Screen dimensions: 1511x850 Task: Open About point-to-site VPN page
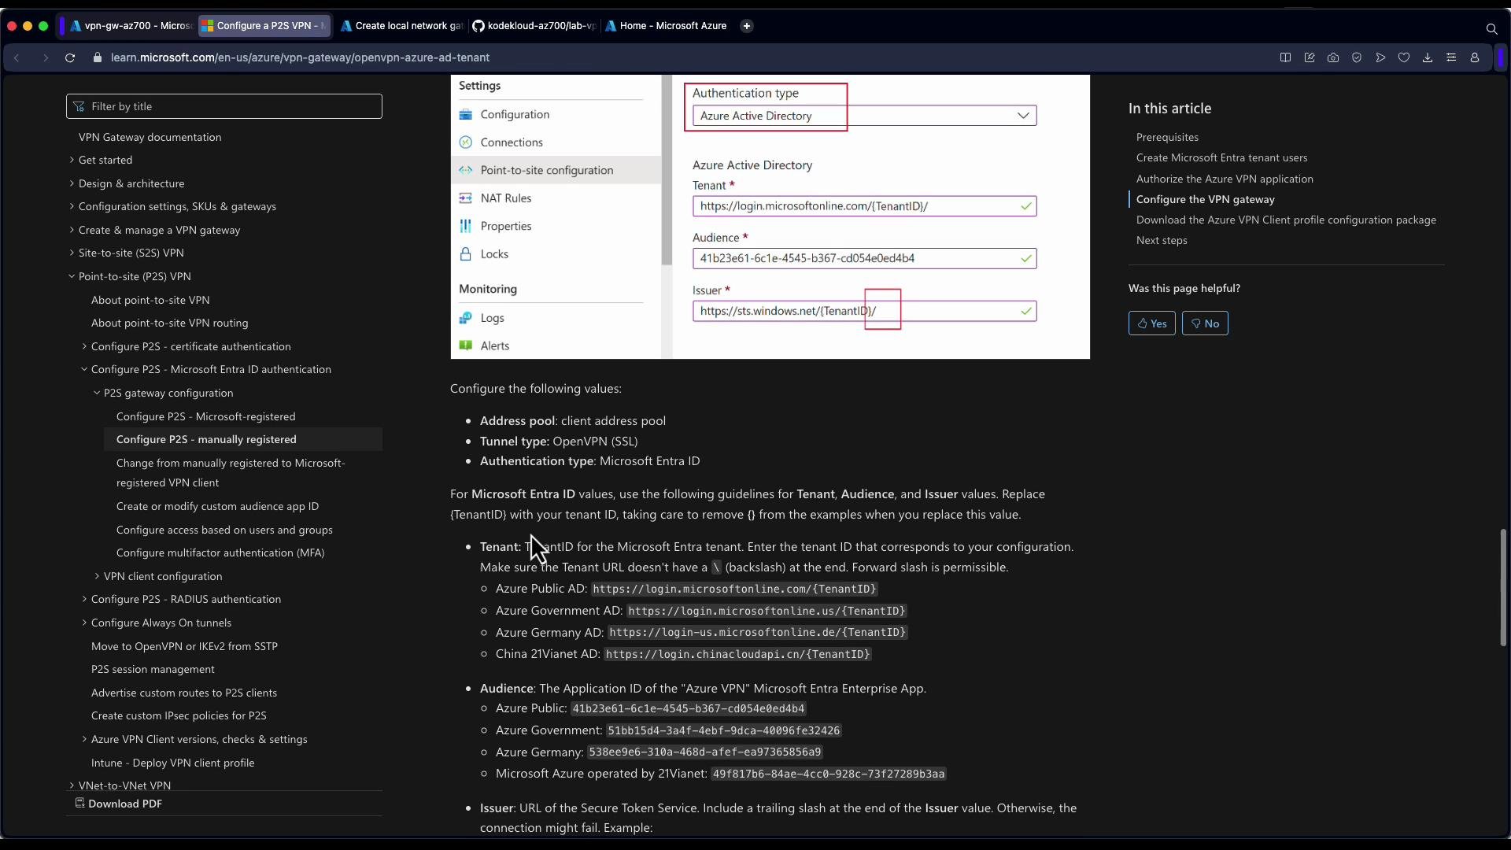150,300
